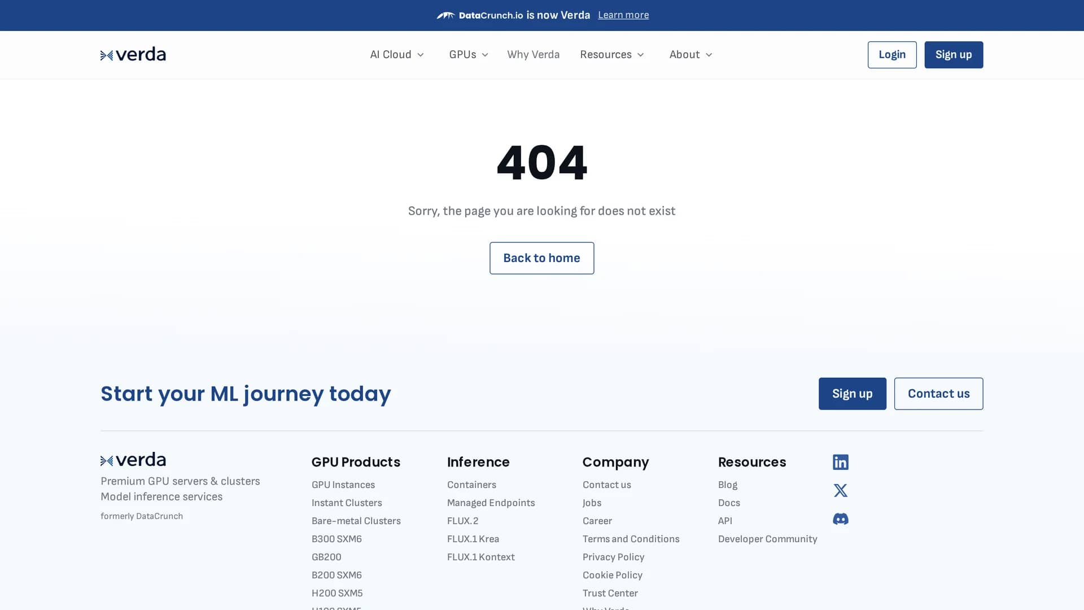This screenshot has width=1084, height=610.
Task: Open the LinkedIn social icon
Action: tap(840, 462)
